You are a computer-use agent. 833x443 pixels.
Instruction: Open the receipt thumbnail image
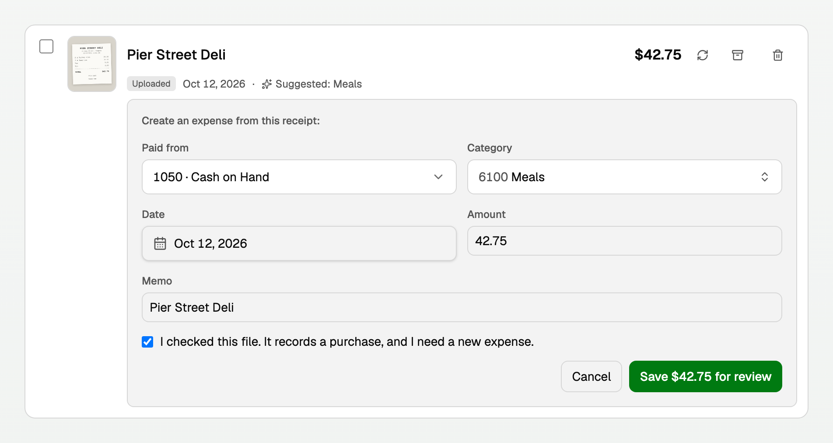92,64
